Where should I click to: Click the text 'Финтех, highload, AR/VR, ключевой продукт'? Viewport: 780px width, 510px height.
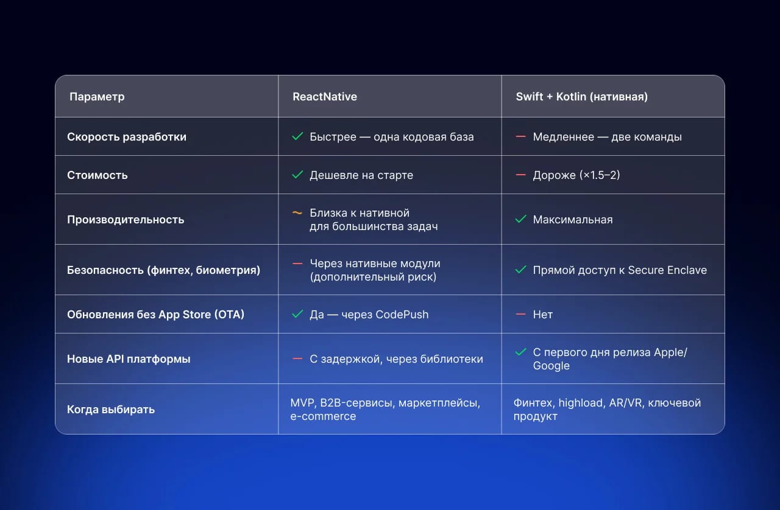[607, 409]
